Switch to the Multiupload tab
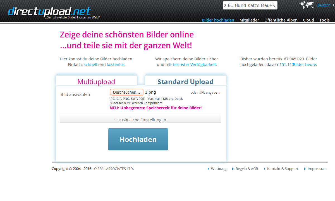 96,82
